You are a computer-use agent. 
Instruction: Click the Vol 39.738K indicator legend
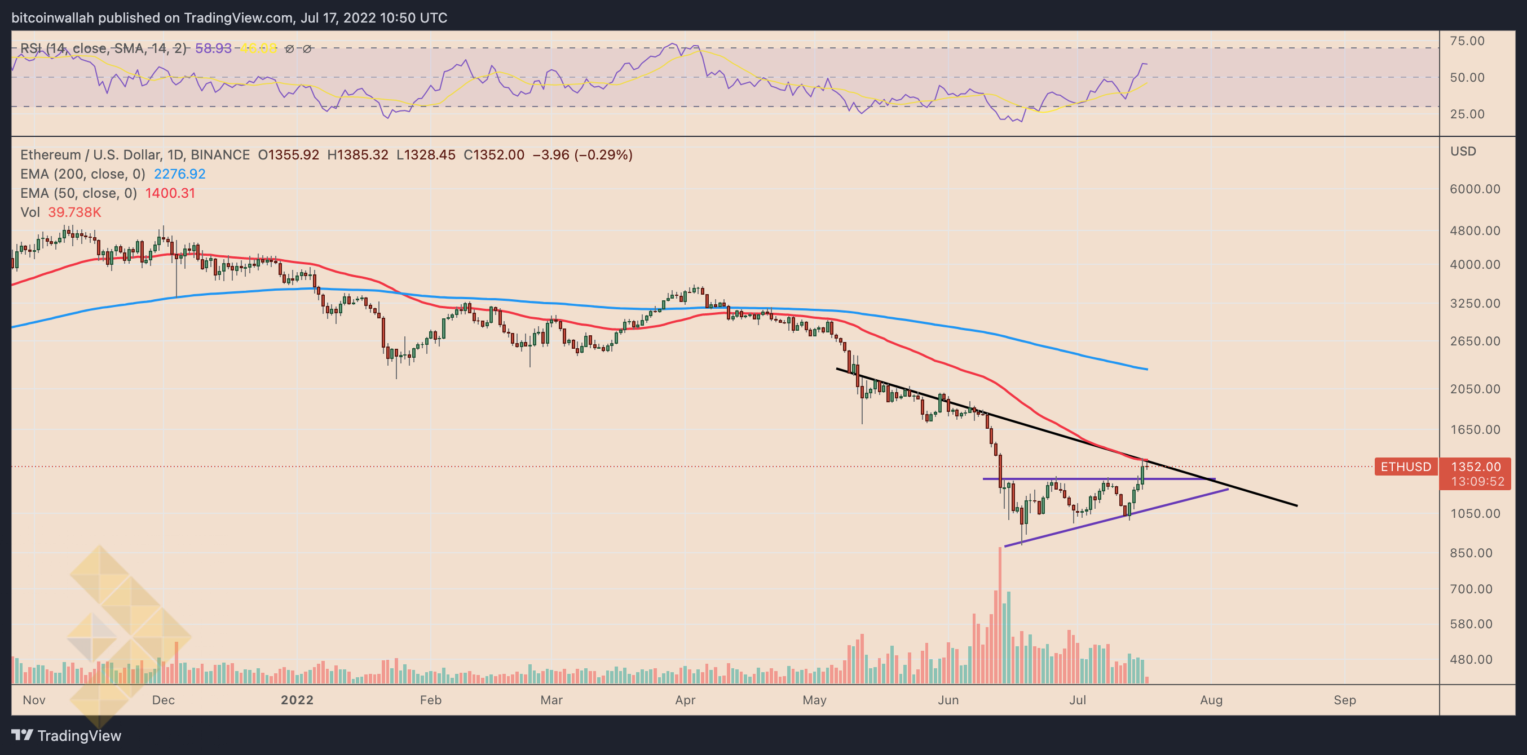60,212
